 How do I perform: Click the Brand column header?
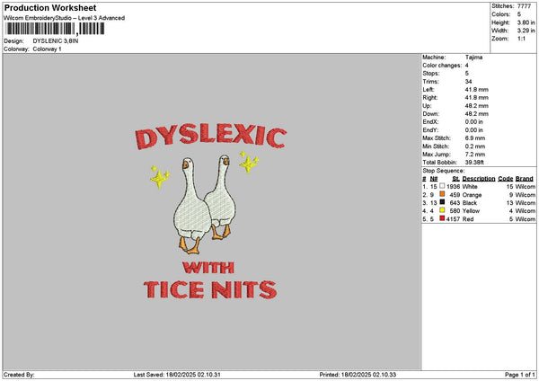click(525, 178)
